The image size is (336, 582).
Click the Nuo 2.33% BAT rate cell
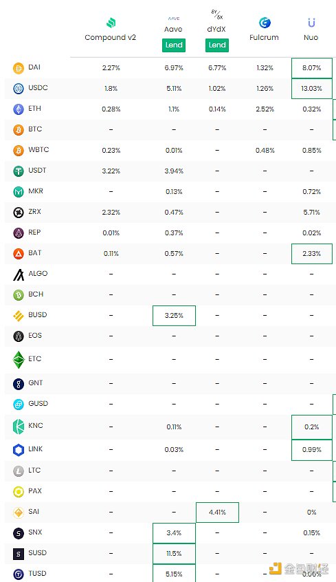coord(311,254)
